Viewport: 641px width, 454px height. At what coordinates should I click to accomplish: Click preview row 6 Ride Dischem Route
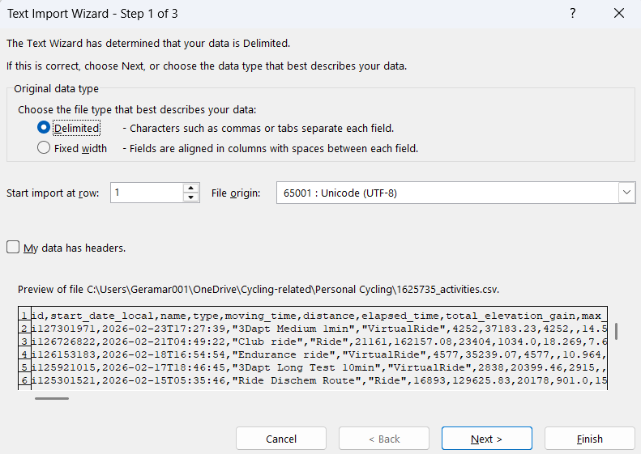click(x=316, y=380)
